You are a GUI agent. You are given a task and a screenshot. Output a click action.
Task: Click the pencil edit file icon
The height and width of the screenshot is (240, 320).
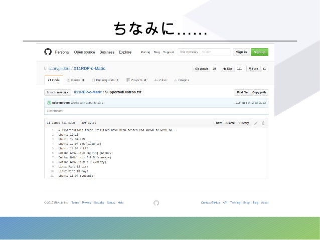pos(256,123)
